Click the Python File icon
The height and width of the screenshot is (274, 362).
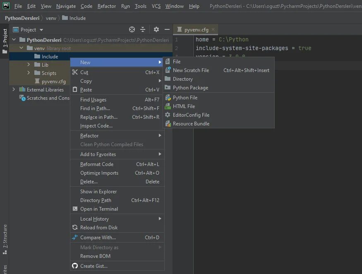tap(168, 98)
